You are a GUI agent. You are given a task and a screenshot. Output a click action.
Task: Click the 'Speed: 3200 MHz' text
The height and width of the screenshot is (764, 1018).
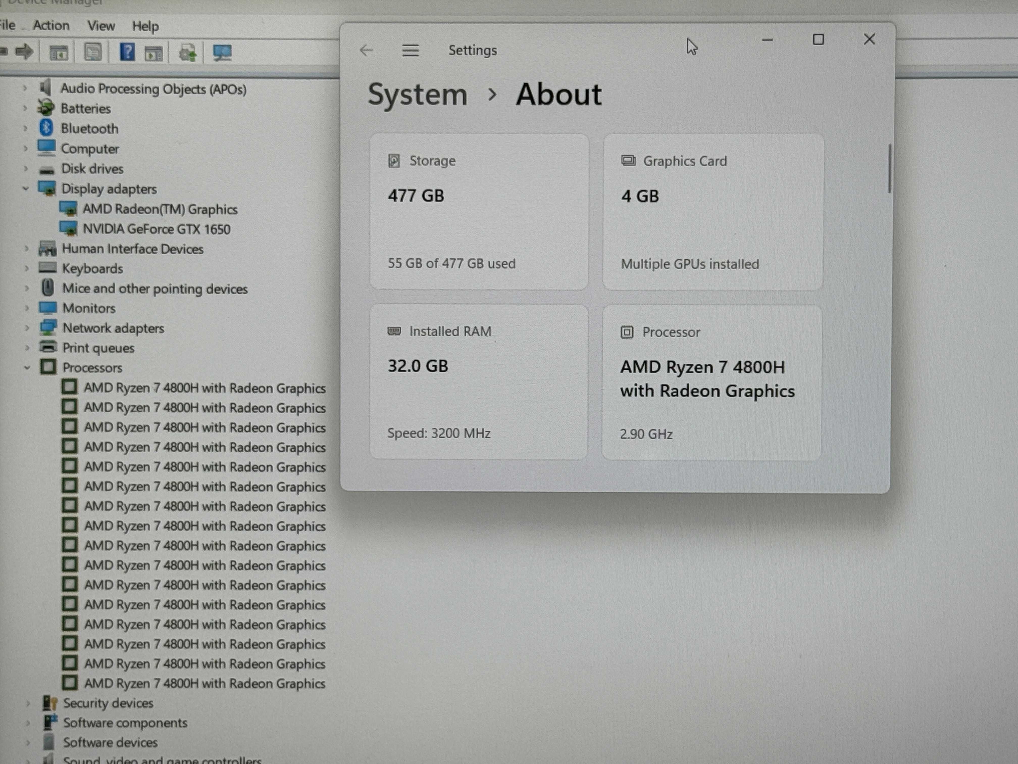[439, 433]
